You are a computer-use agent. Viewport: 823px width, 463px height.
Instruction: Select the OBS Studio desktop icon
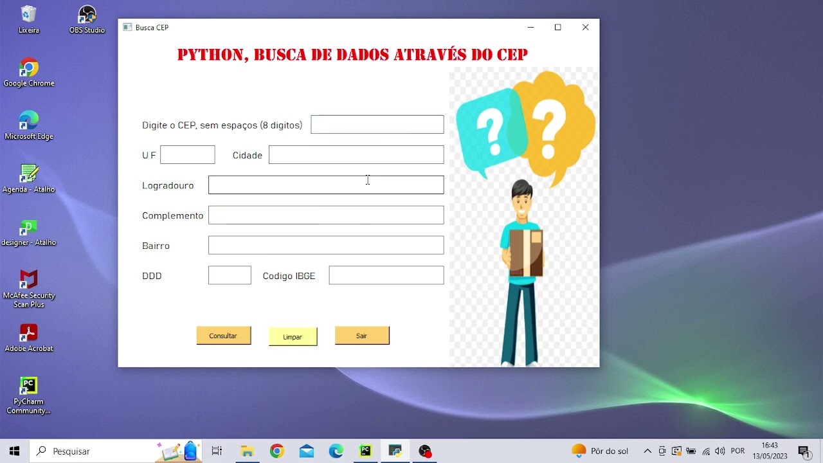(87, 19)
